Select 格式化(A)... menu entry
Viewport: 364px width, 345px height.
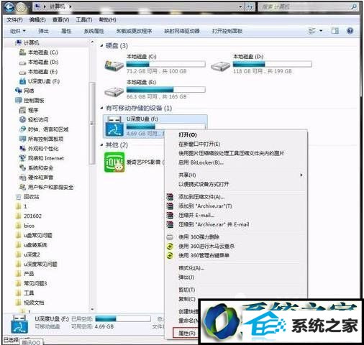point(191,268)
